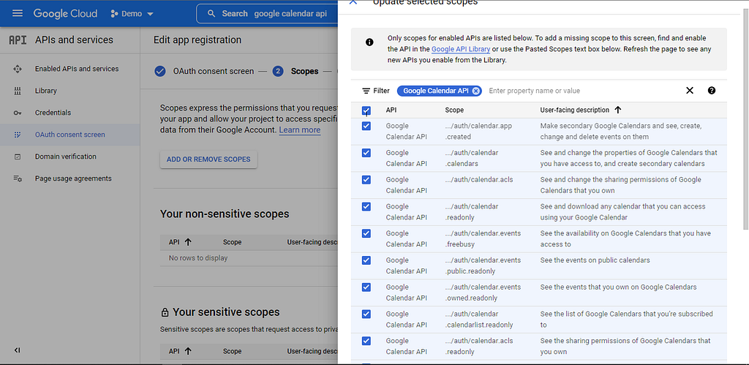Screen dimensions: 749x365
Task: Open filter help question mark icon
Action: click(x=712, y=91)
